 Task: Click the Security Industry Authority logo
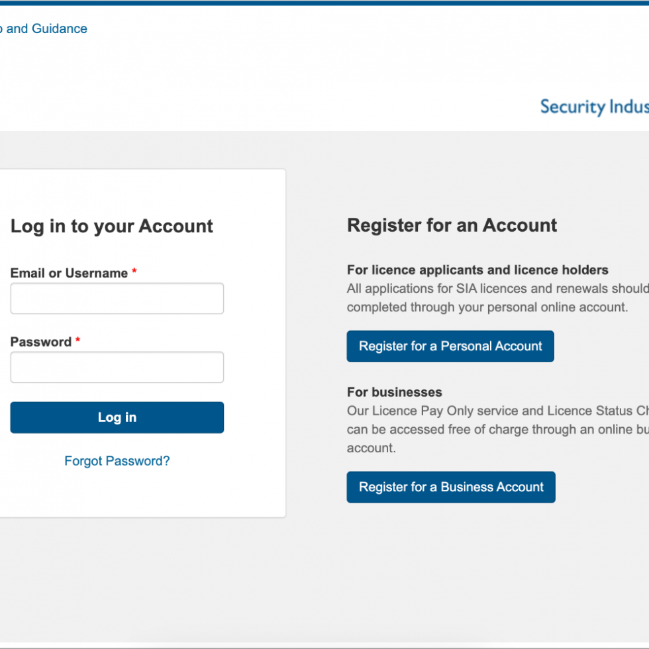(594, 107)
